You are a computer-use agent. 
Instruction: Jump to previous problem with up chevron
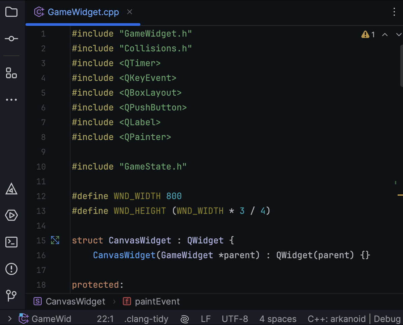click(385, 34)
